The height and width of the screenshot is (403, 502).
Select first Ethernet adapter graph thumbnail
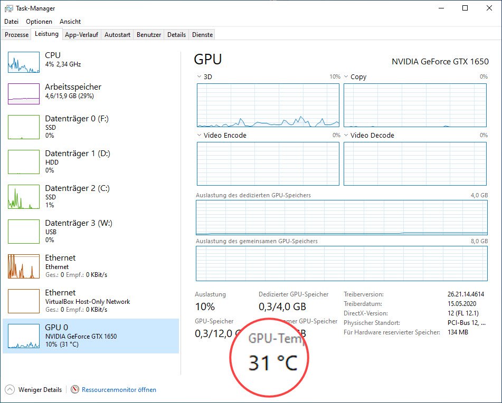[x=24, y=266]
